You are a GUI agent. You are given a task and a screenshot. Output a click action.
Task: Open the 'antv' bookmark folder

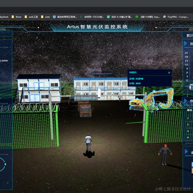[x=45, y=17]
